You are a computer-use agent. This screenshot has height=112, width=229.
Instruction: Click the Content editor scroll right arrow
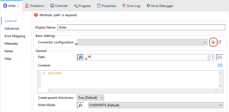coord(216,90)
